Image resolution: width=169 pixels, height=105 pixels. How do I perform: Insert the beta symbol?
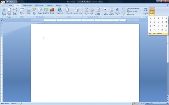click(x=150, y=22)
